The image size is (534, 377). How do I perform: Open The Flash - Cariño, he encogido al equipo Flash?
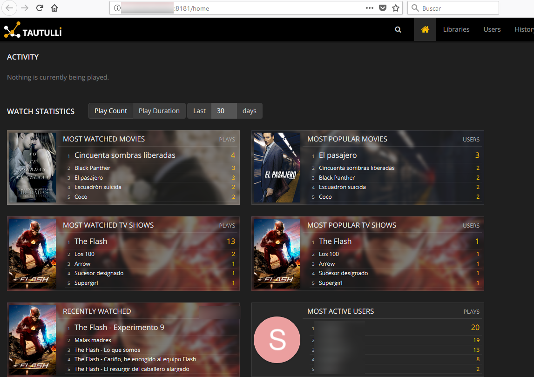(135, 359)
